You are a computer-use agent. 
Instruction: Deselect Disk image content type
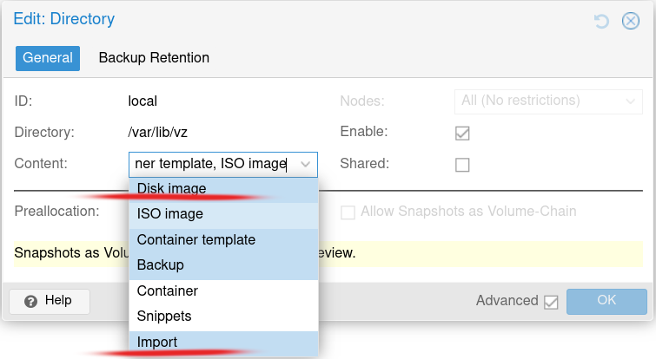coord(172,188)
